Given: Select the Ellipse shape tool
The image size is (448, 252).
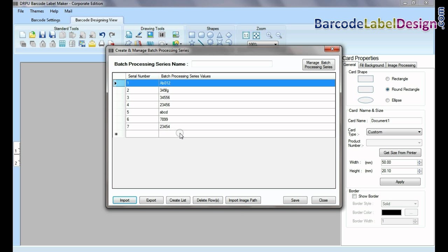Looking at the screenshot, I should pos(210,35).
